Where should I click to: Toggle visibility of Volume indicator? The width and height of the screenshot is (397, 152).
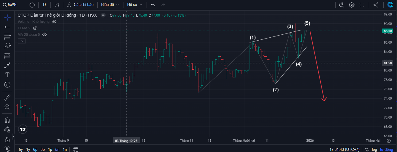click(x=54, y=22)
